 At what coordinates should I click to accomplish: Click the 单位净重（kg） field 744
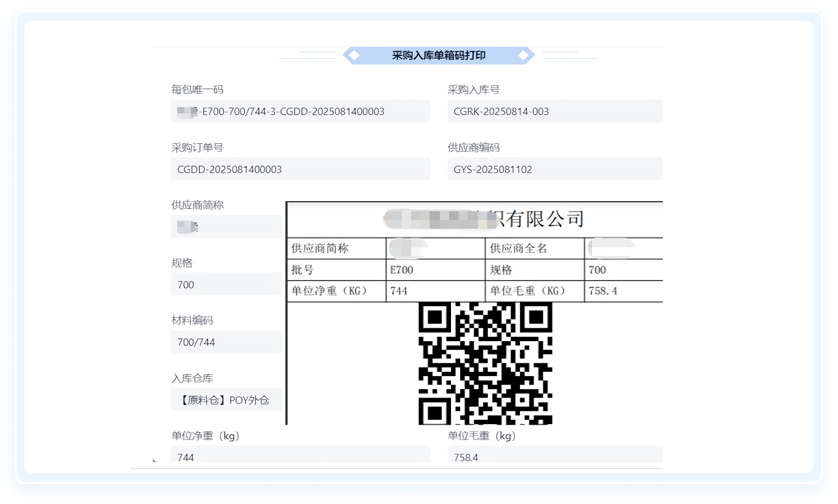coord(300,455)
